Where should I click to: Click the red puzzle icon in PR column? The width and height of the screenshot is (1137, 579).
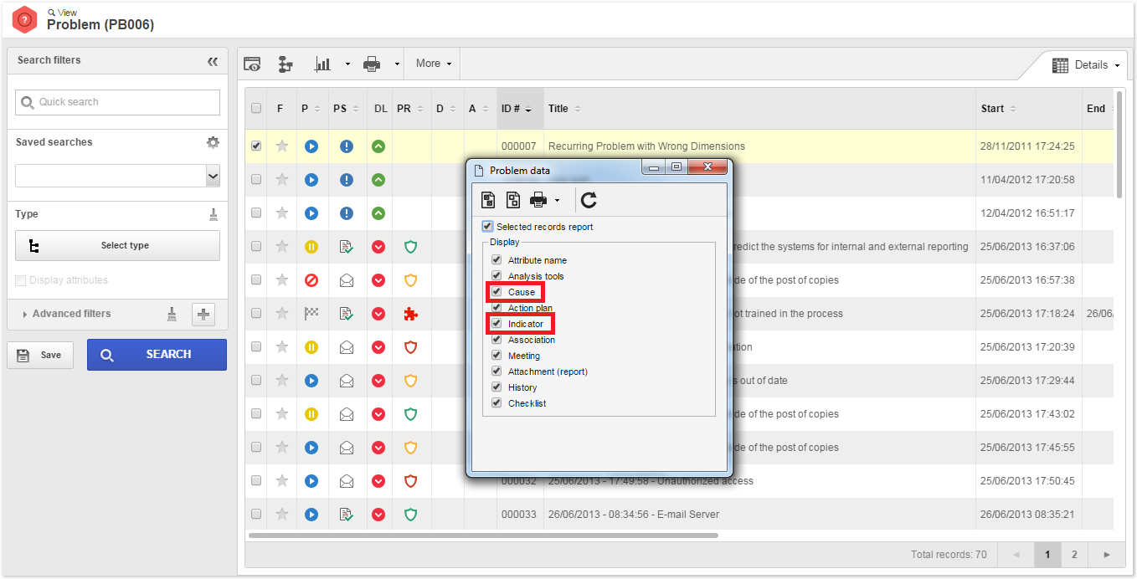click(x=410, y=314)
